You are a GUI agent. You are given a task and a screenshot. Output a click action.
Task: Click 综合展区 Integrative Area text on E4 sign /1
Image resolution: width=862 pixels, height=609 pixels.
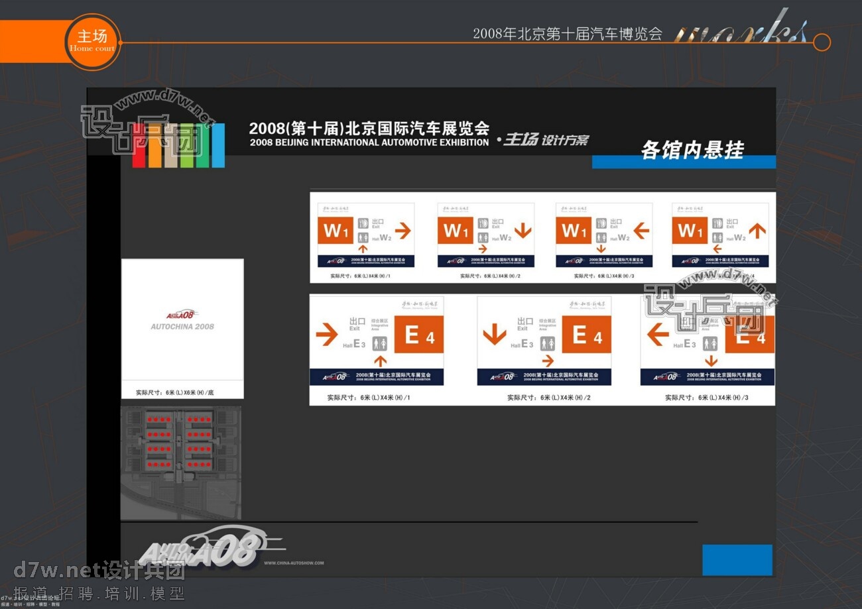[x=380, y=323]
